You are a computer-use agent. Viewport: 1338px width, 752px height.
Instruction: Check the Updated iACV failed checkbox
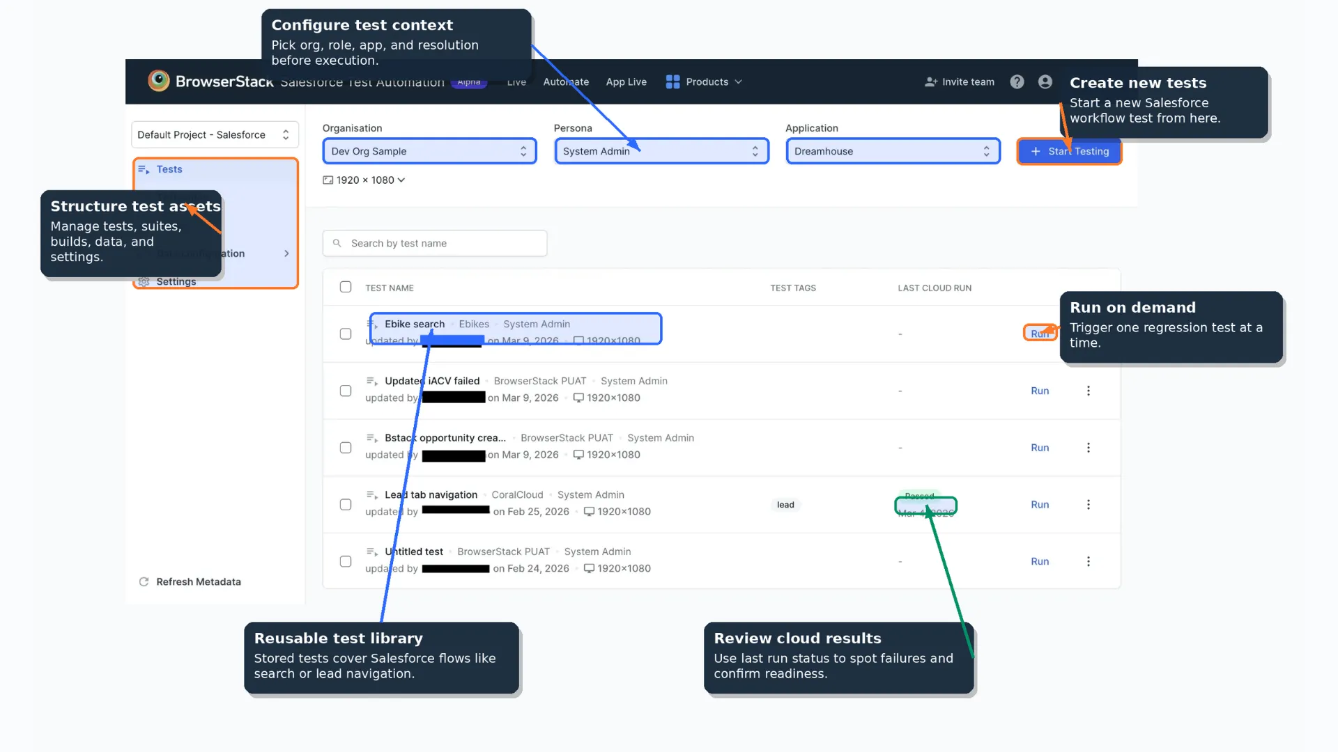pyautogui.click(x=346, y=391)
